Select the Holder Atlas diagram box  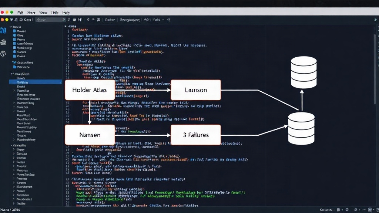pyautogui.click(x=90, y=90)
